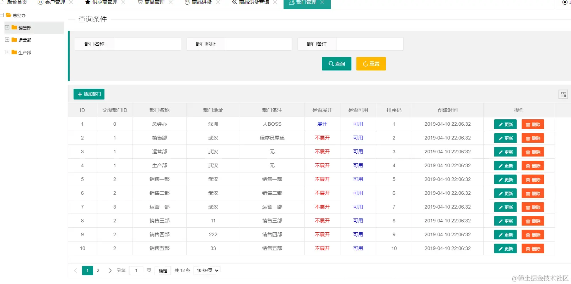Image resolution: width=571 pixels, height=284 pixels.
Task: Click 展开 status in 总经办 row
Action: coord(322,124)
